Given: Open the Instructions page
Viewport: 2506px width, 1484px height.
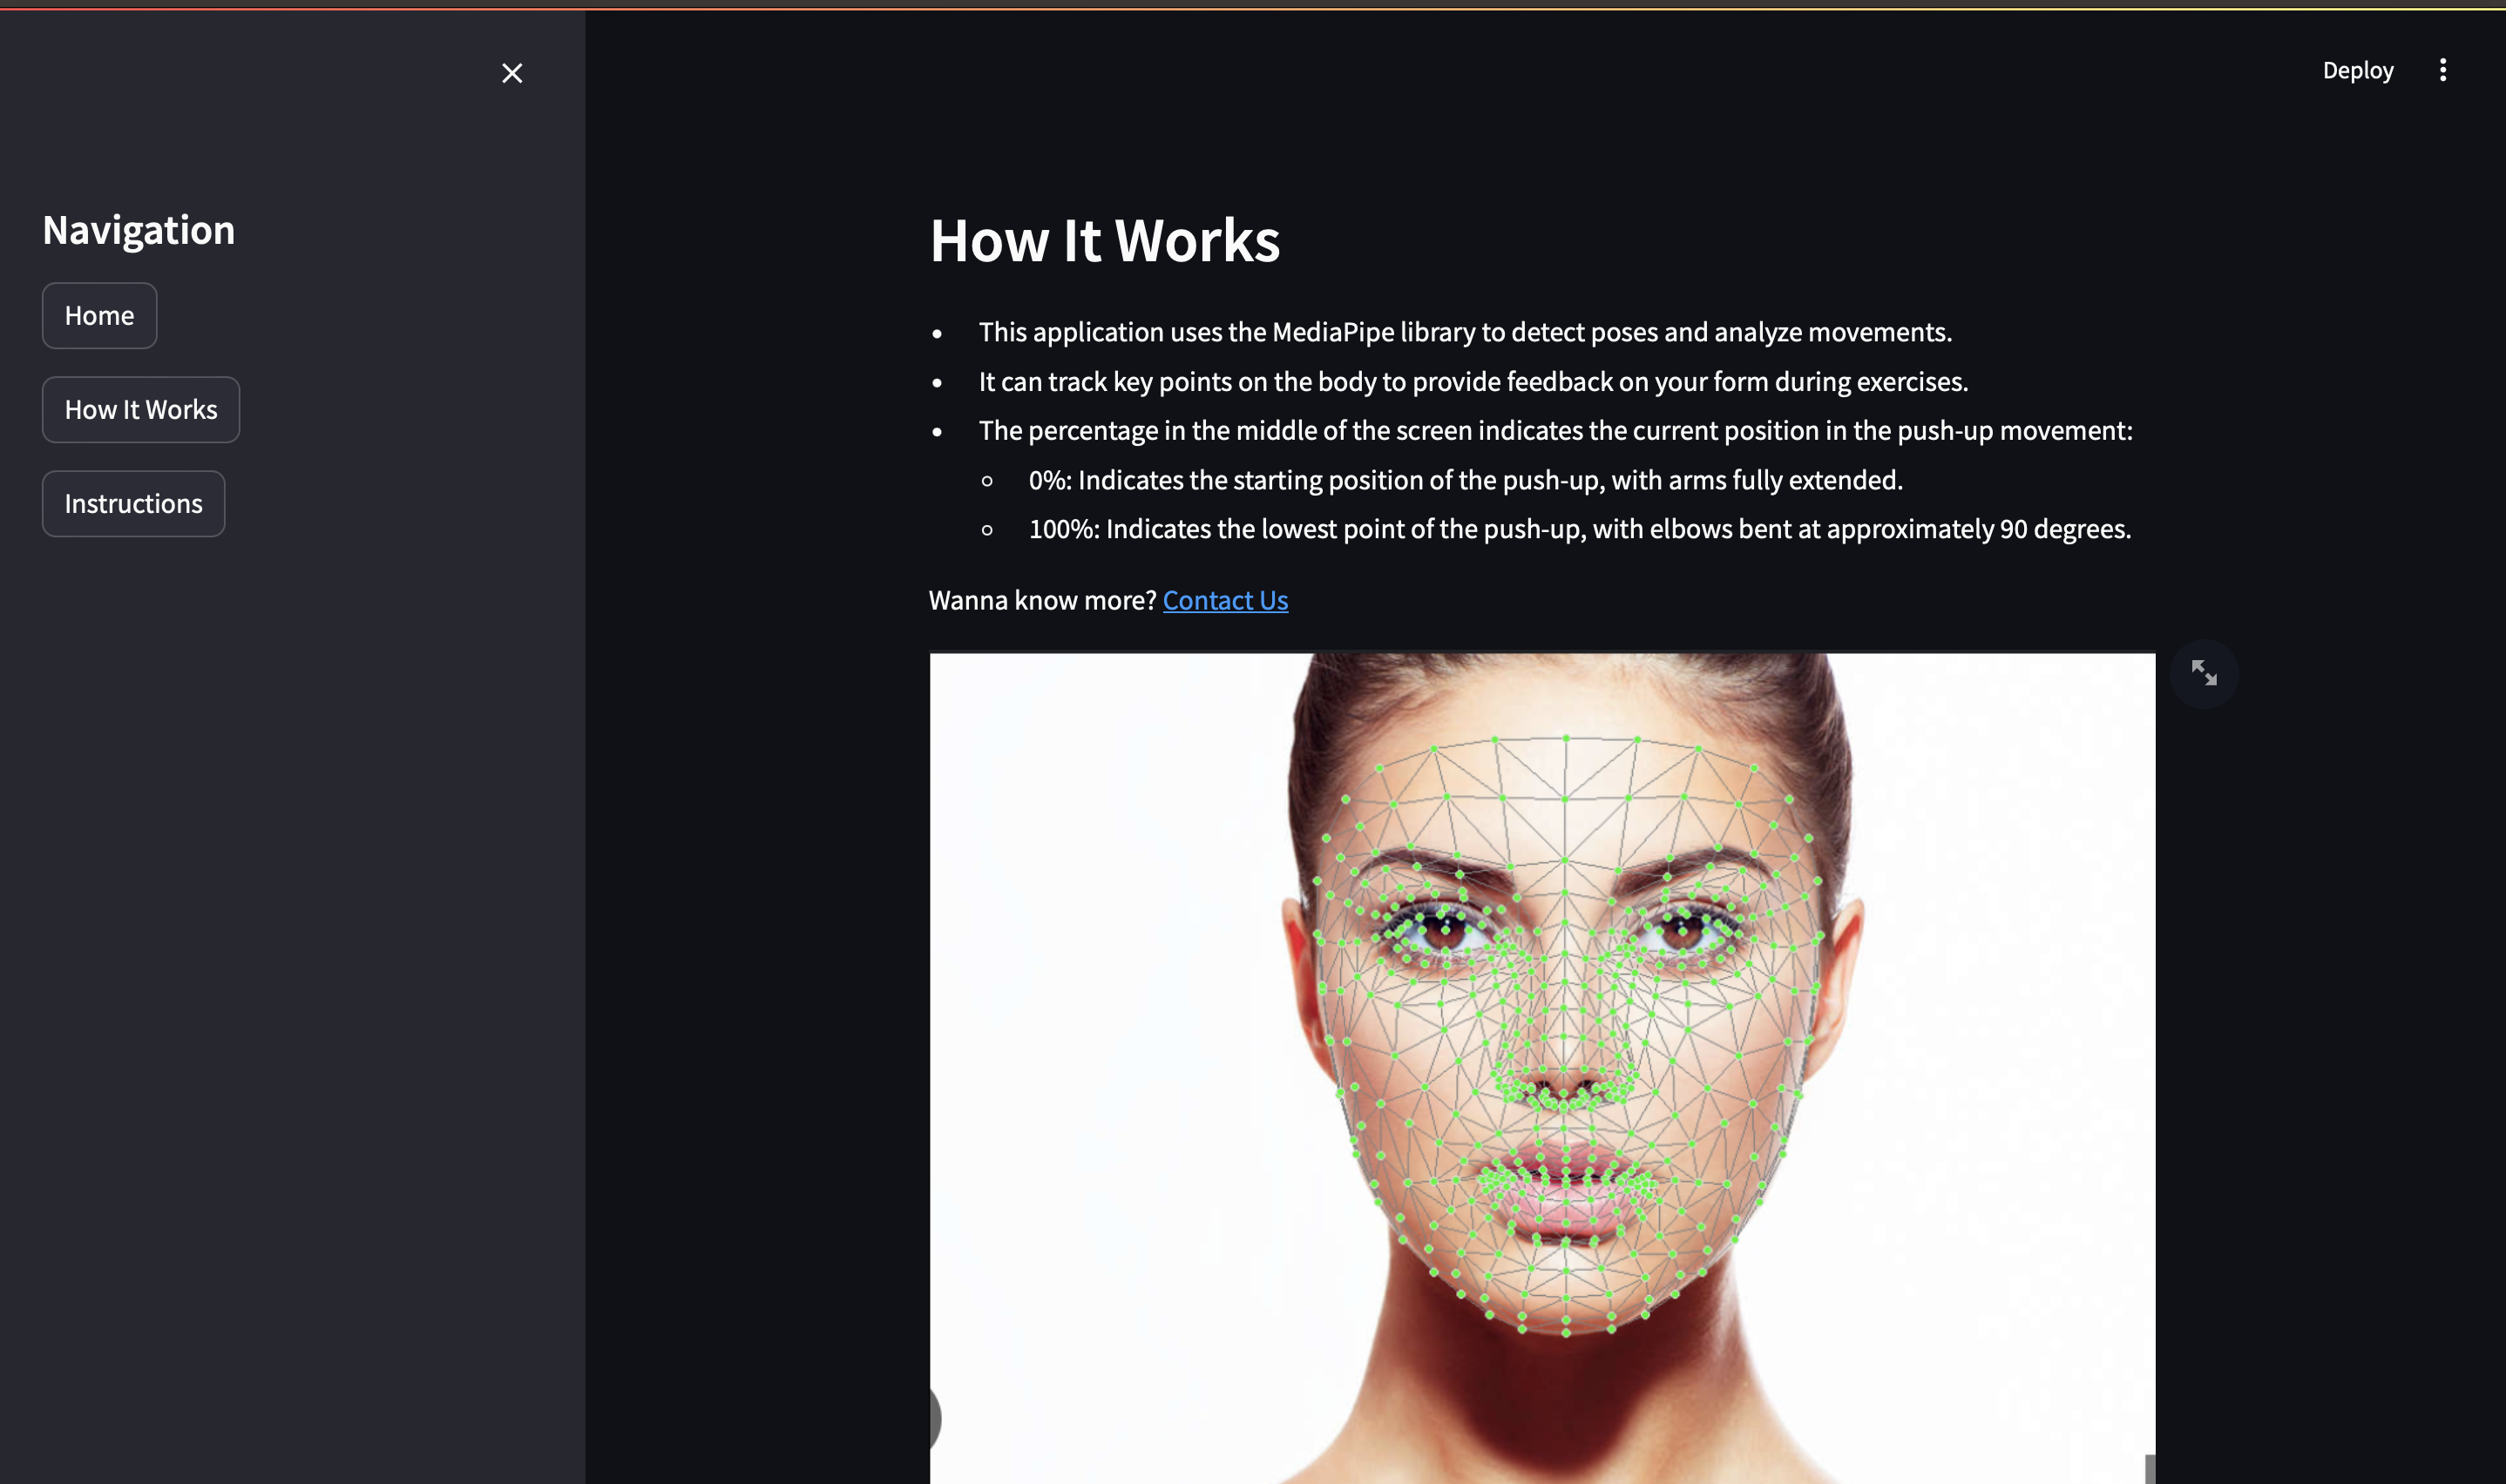Looking at the screenshot, I should tap(133, 504).
